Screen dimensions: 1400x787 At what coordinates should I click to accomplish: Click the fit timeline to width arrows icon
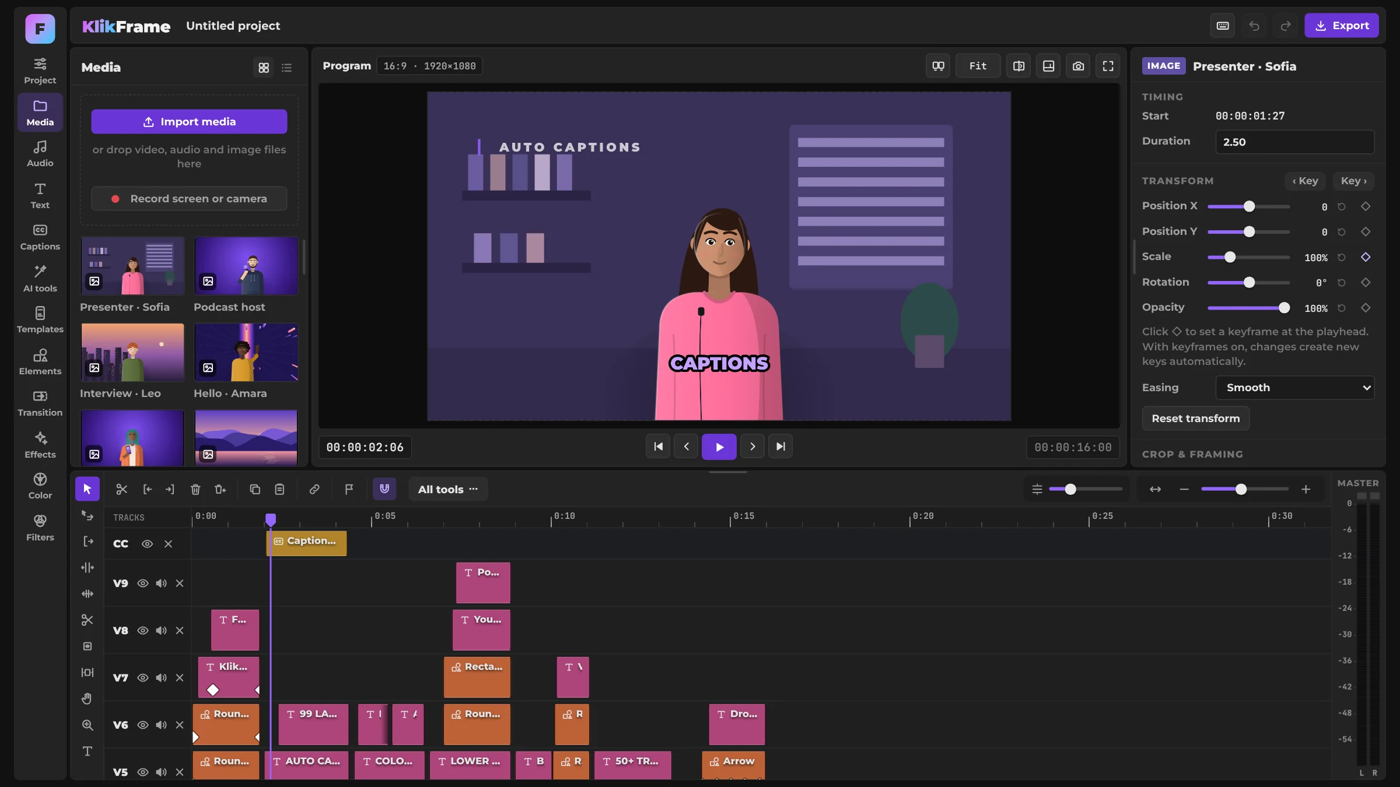[x=1155, y=489]
